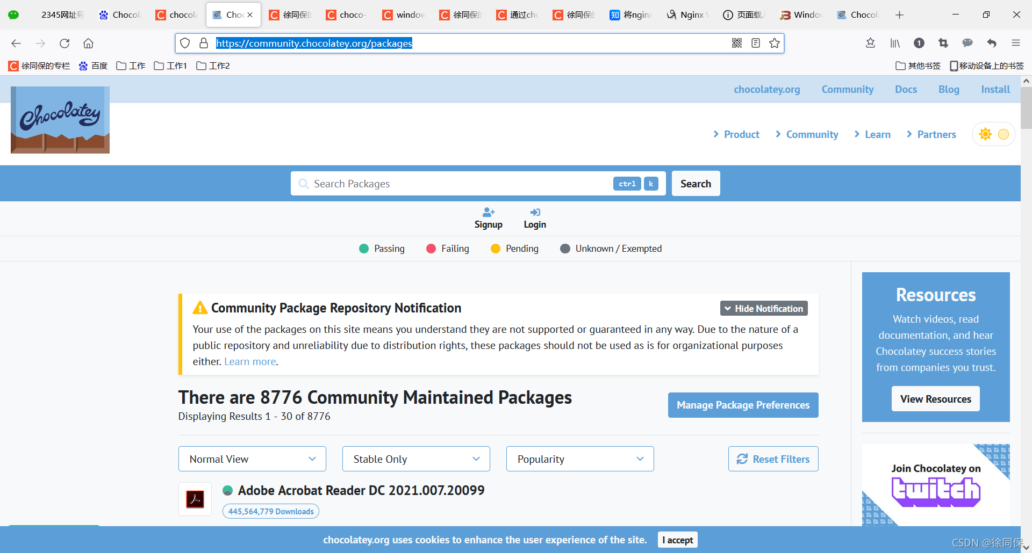Open the 百度 bookmark
Image resolution: width=1032 pixels, height=553 pixels.
point(93,66)
